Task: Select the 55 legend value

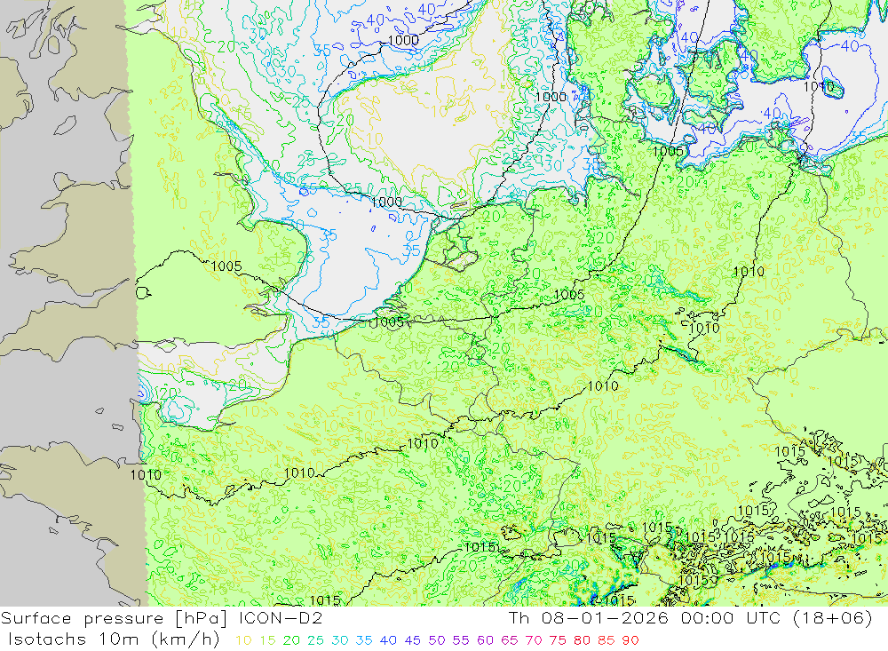Action: 460,641
